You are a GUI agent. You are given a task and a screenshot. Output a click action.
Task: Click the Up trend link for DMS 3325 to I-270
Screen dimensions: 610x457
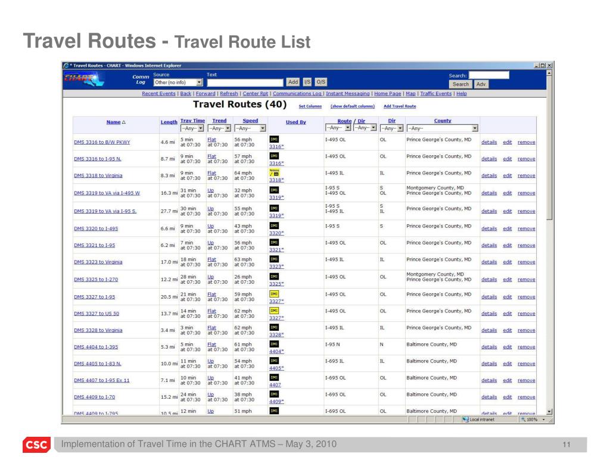[x=210, y=277]
